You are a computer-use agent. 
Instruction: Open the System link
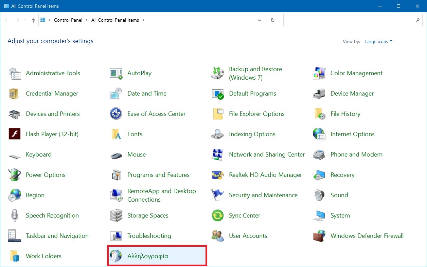click(x=340, y=215)
